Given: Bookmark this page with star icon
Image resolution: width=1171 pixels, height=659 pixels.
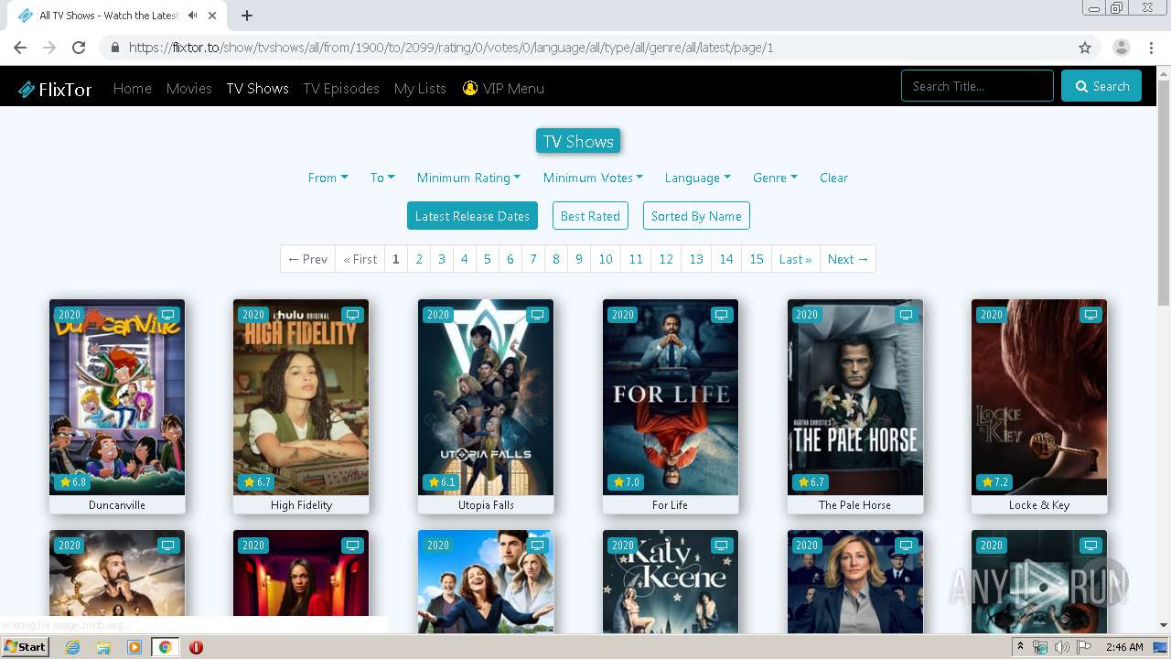Looking at the screenshot, I should pyautogui.click(x=1085, y=48).
